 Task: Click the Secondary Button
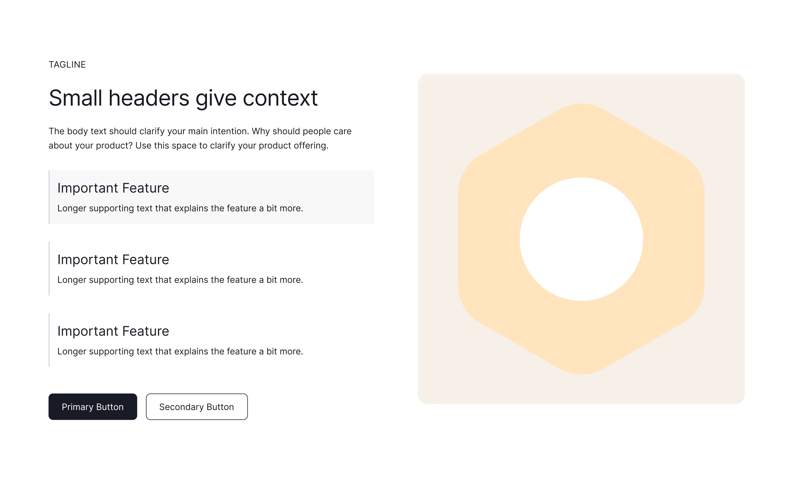coord(197,407)
